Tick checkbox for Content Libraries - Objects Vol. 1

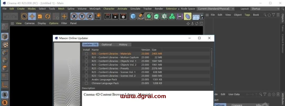point(86,61)
